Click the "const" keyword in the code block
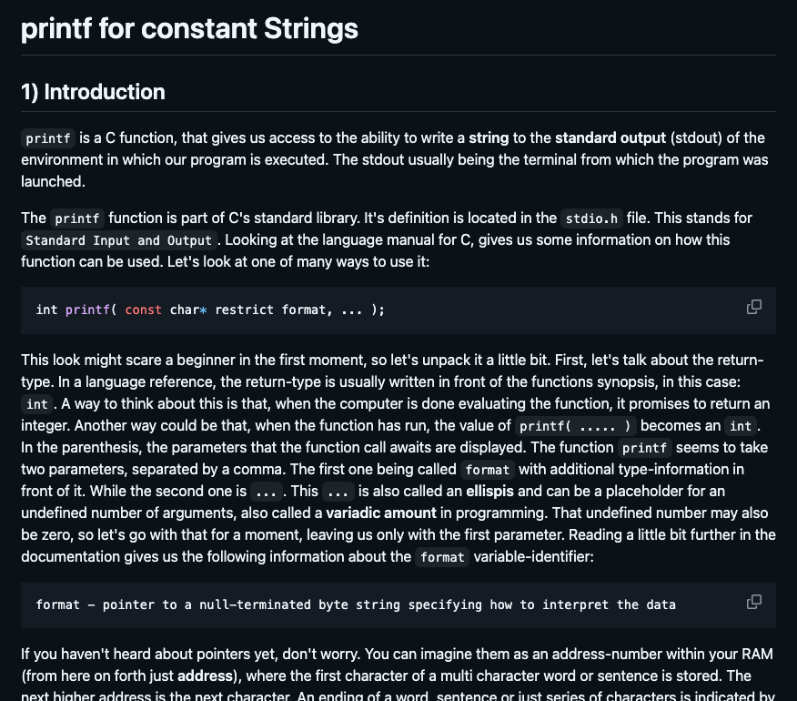The width and height of the screenshot is (797, 701). [x=143, y=310]
